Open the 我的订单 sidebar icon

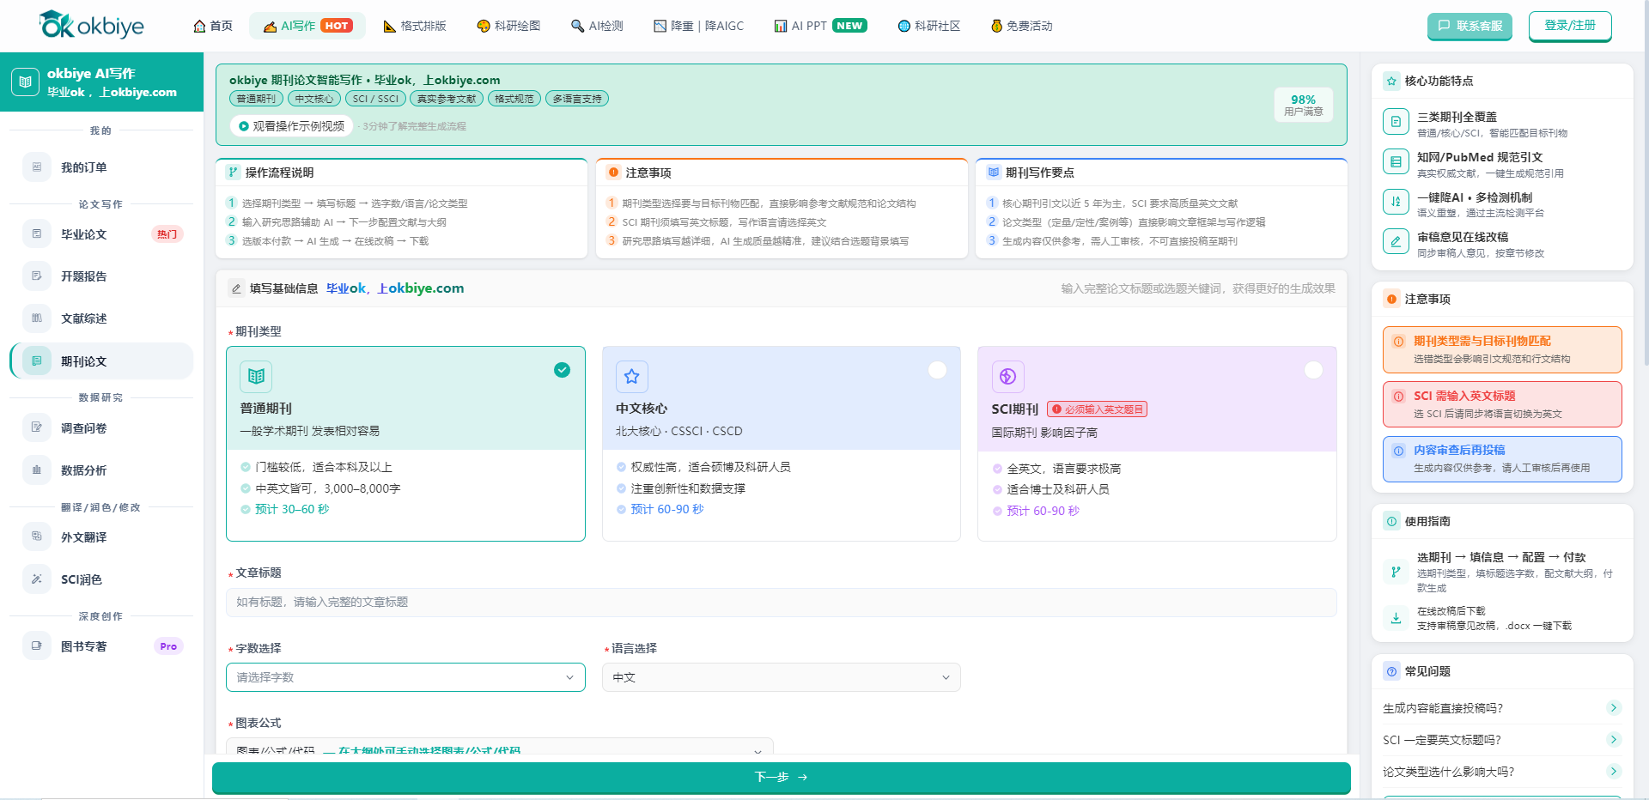(x=37, y=167)
